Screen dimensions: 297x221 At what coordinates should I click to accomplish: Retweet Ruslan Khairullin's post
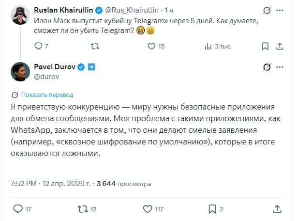(95, 47)
